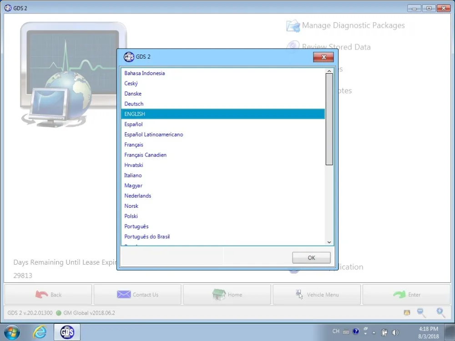The width and height of the screenshot is (455, 341).
Task: Click the language list scroll down arrow
Action: (329, 242)
